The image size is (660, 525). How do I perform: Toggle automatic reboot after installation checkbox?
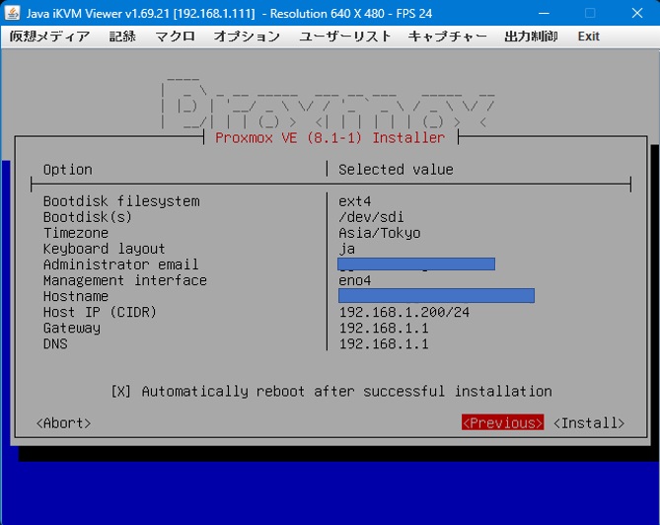[120, 391]
